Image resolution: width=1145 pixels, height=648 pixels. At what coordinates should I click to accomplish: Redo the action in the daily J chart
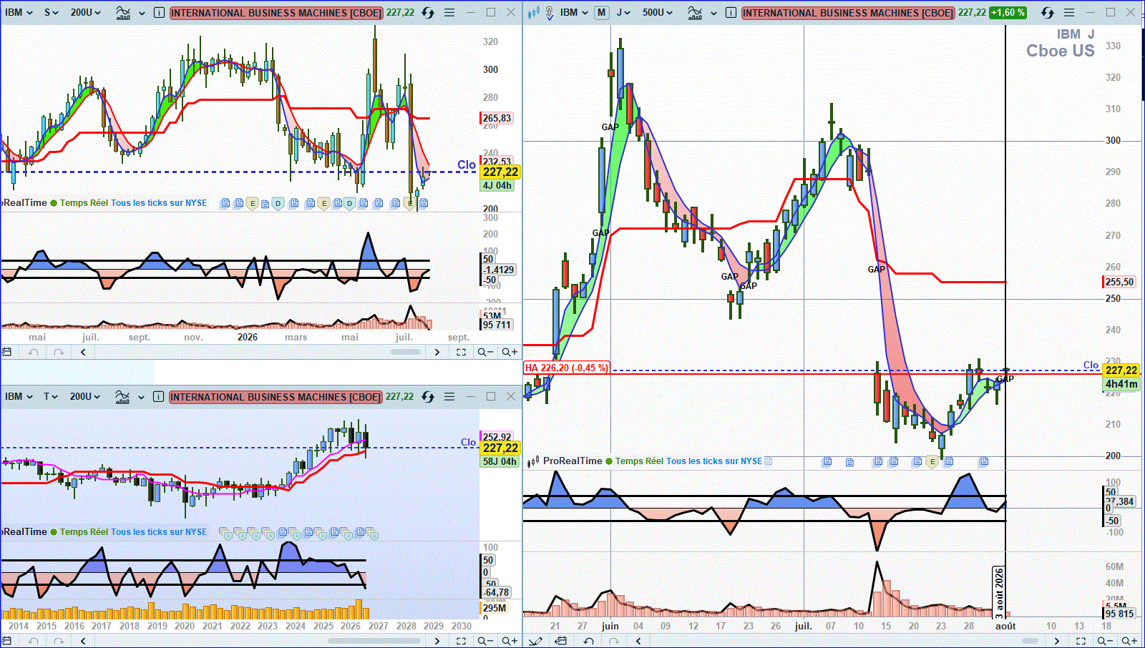tap(613, 641)
